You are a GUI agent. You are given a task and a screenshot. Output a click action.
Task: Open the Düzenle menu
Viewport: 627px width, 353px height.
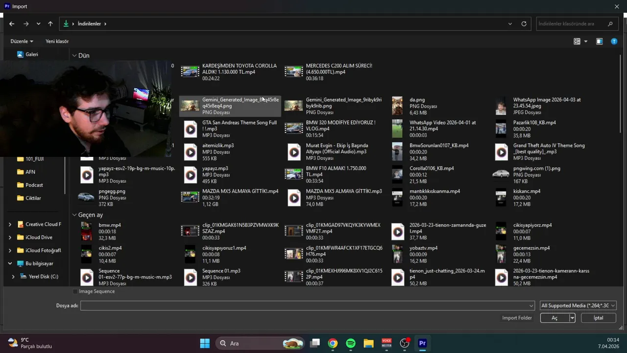tap(22, 41)
